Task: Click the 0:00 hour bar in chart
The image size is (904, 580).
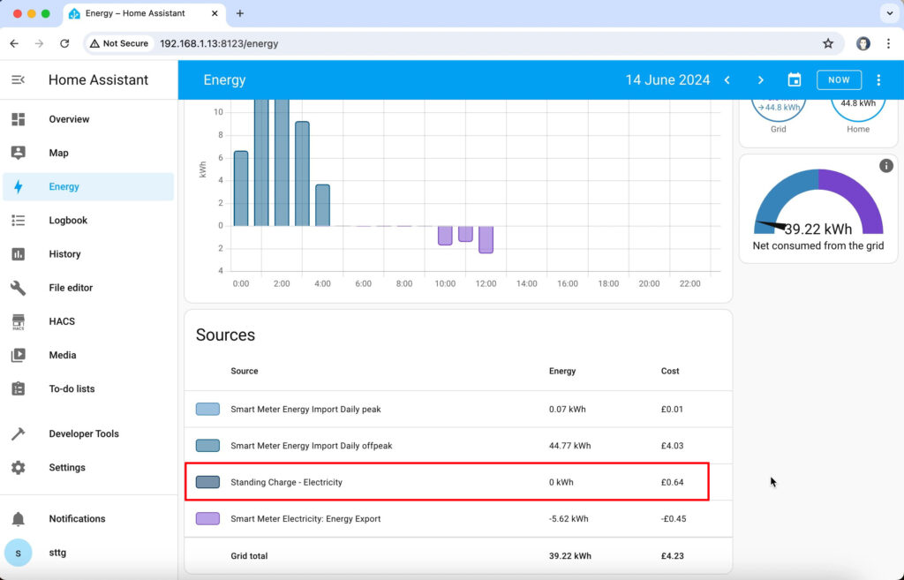Action: (241, 189)
